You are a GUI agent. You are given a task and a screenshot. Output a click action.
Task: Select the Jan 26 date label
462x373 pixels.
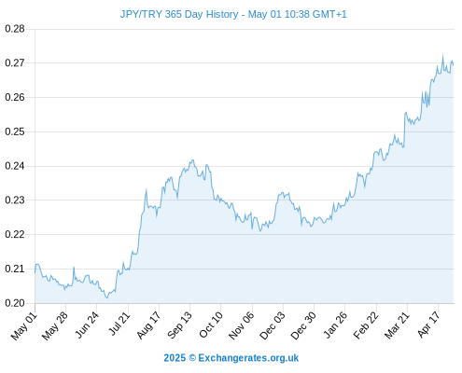[335, 325]
